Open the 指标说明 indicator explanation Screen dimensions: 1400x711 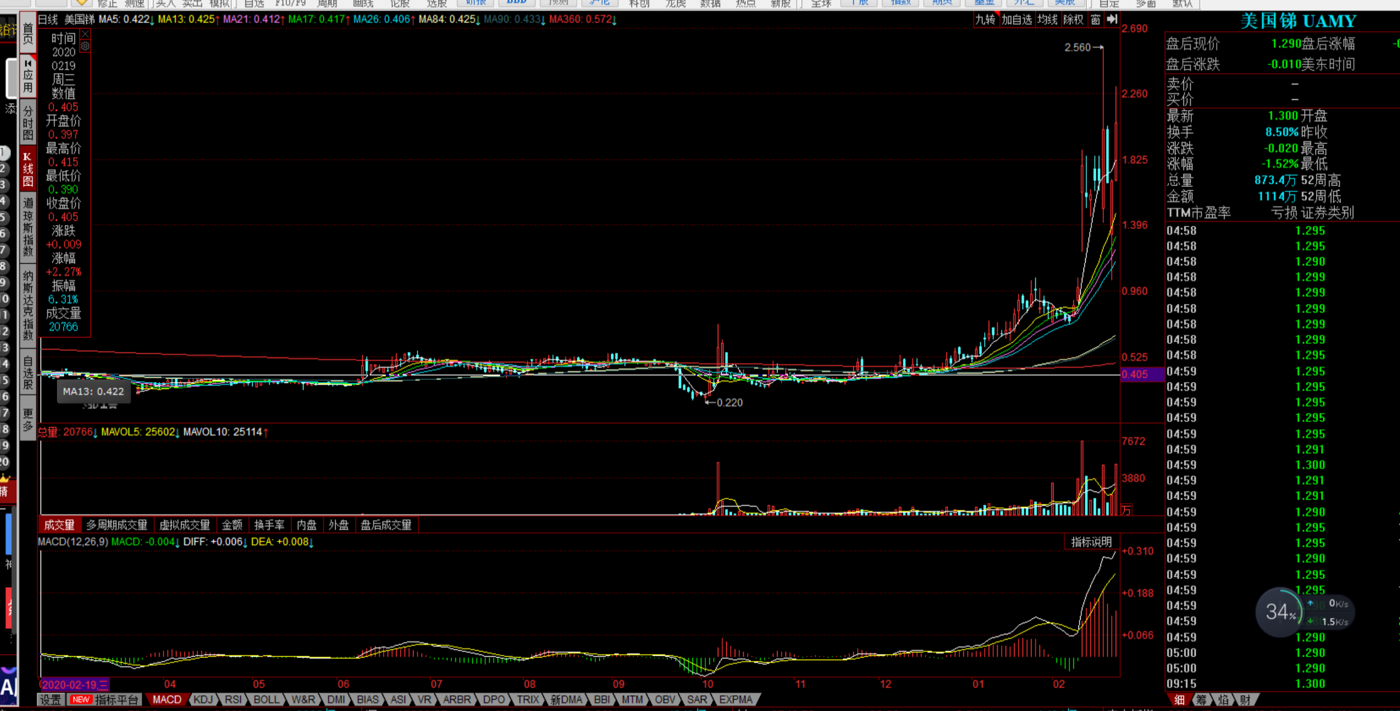click(1091, 542)
